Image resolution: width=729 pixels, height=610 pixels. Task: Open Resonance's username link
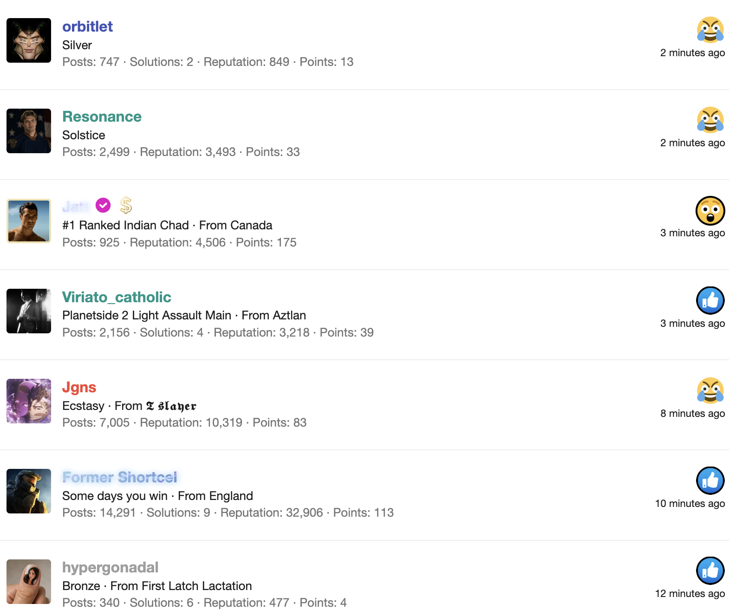[x=102, y=117]
